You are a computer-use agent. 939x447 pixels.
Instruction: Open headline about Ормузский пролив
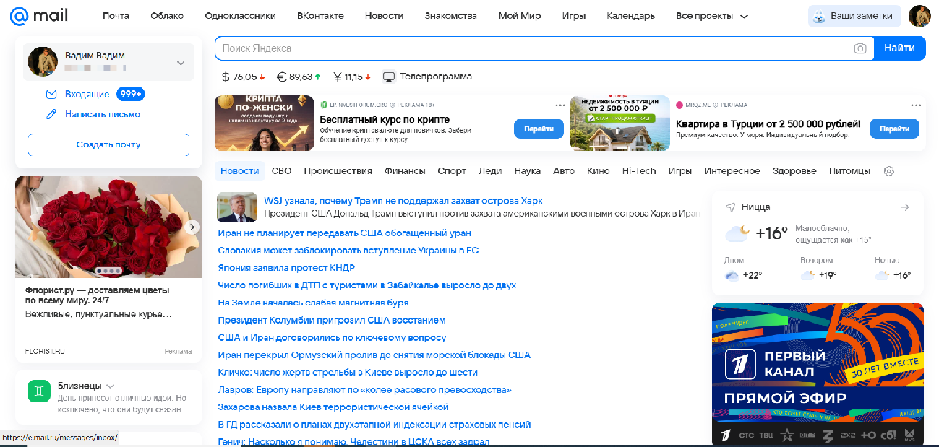374,355
